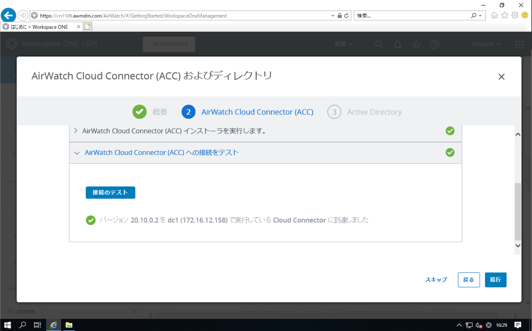Click the volume tray icon
This screenshot has height=331, width=532.
[x=479, y=325]
